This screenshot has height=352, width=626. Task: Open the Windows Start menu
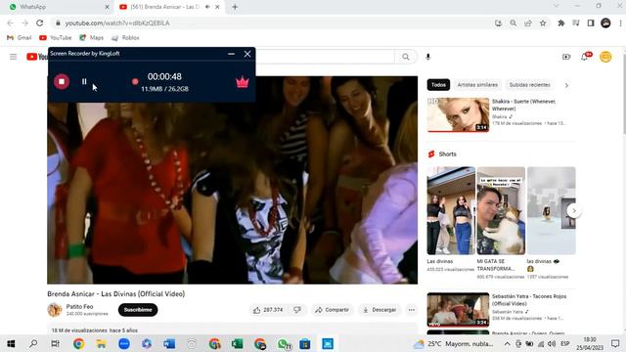coord(11,343)
